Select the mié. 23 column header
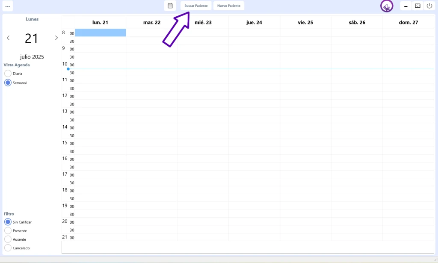Image resolution: width=438 pixels, height=263 pixels. click(203, 22)
